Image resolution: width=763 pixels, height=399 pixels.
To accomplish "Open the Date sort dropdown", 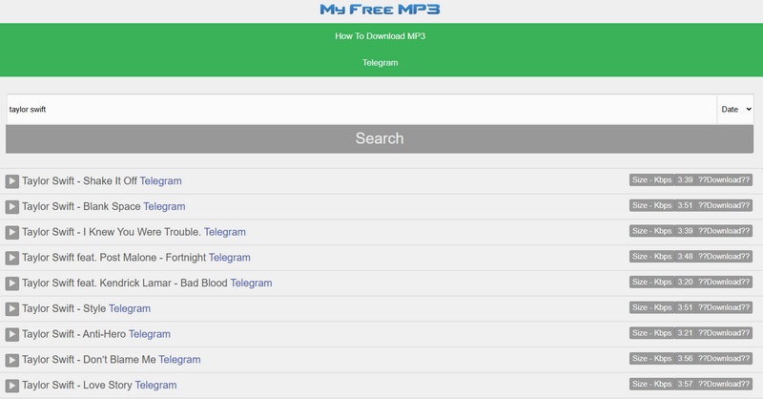I will point(735,109).
